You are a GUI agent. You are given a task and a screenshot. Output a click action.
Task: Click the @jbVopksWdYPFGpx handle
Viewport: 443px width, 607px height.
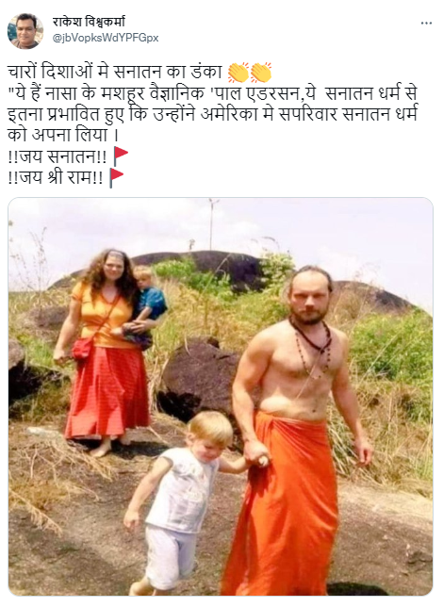[106, 38]
